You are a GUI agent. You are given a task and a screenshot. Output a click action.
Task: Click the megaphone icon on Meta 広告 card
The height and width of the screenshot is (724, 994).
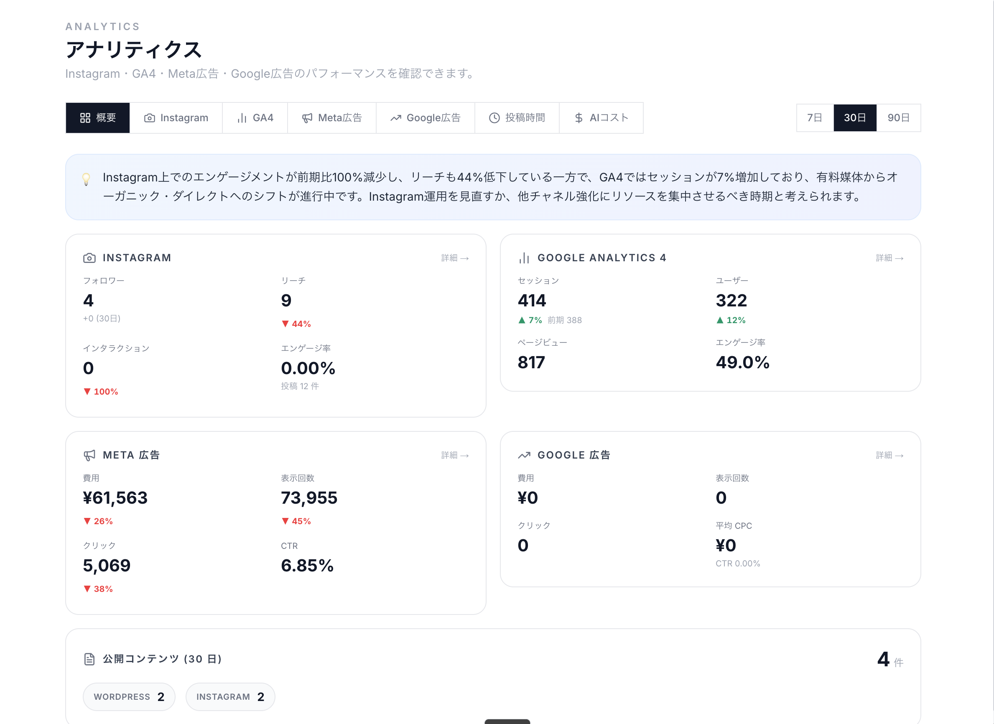[x=89, y=455]
